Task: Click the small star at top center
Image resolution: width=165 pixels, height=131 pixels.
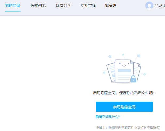Action: tap(123, 54)
